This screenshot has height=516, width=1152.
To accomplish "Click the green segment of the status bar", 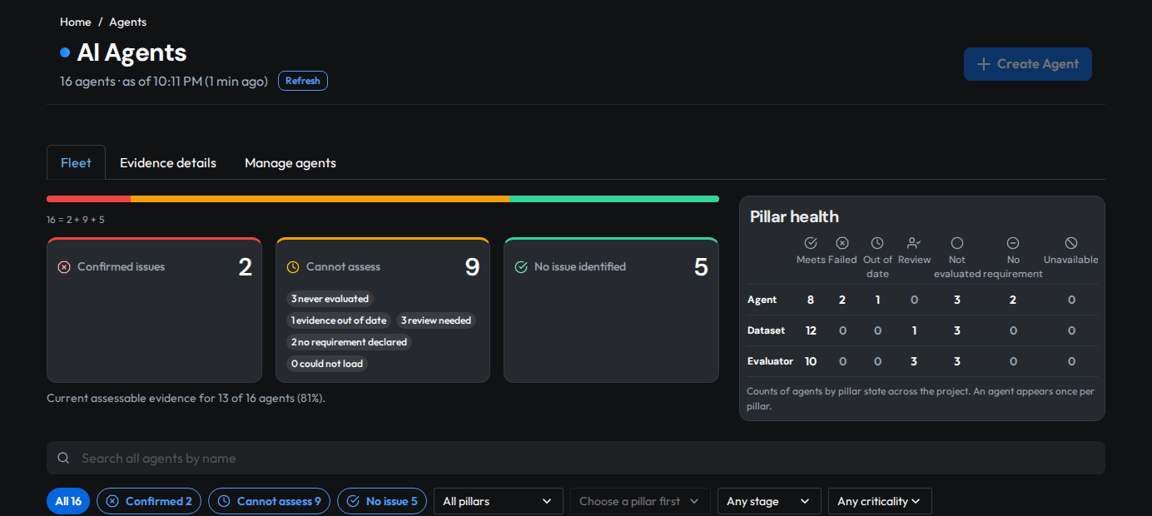I will pos(613,199).
